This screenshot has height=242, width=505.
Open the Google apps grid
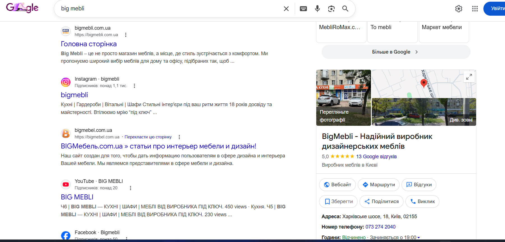pyautogui.click(x=475, y=9)
